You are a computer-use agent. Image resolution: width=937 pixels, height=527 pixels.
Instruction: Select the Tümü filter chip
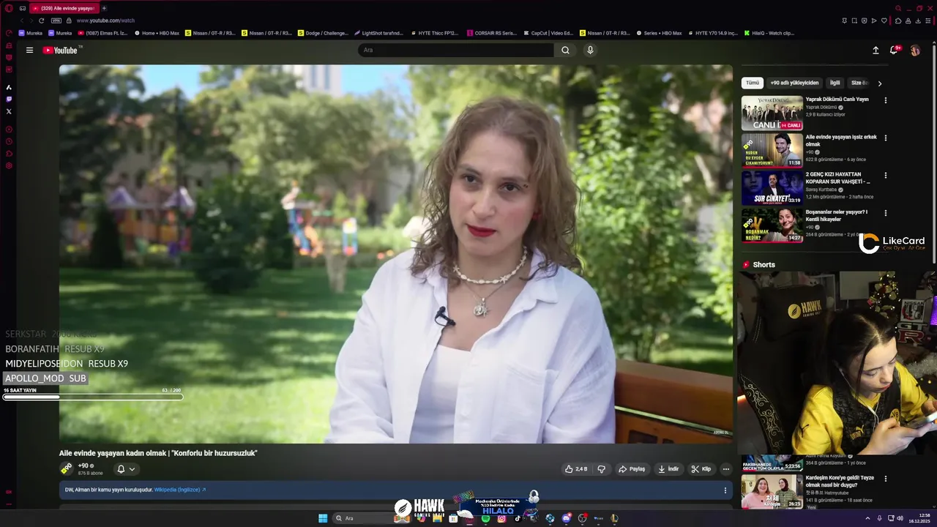point(753,83)
